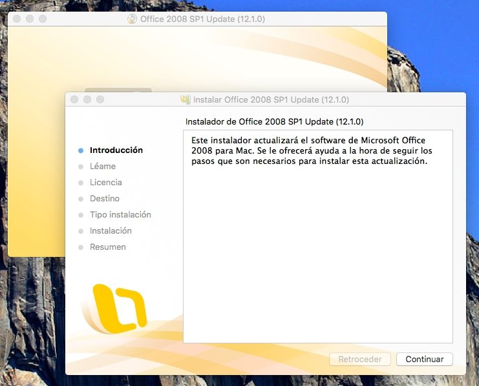The height and width of the screenshot is (386, 479).
Task: Click the gray bullet next to Léame
Action: [81, 167]
